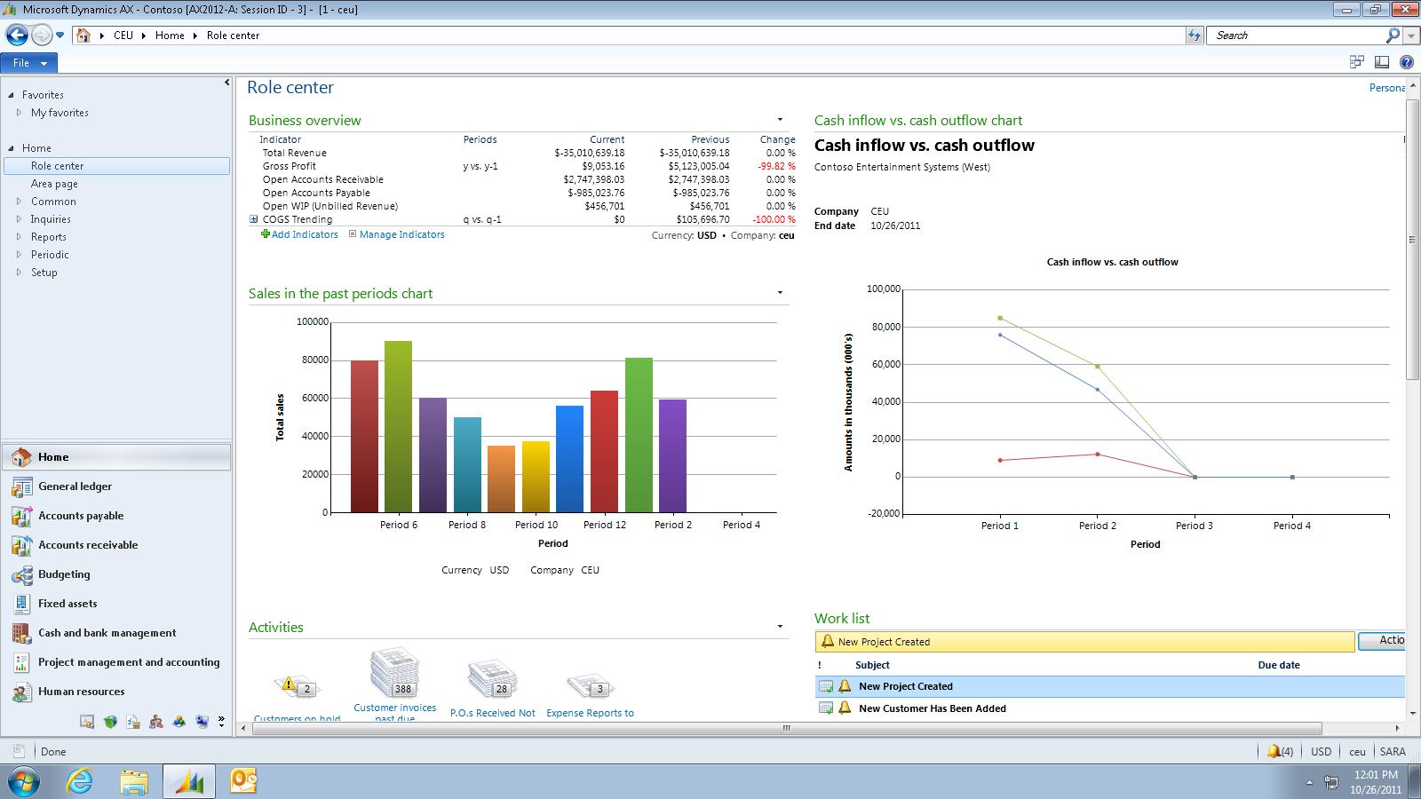Collapse the Favorites navigation pane

(226, 81)
